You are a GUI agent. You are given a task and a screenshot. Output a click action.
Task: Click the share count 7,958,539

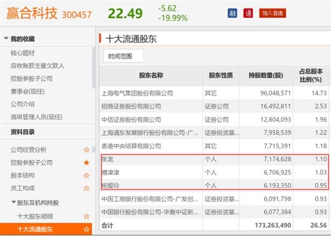tap(277, 133)
